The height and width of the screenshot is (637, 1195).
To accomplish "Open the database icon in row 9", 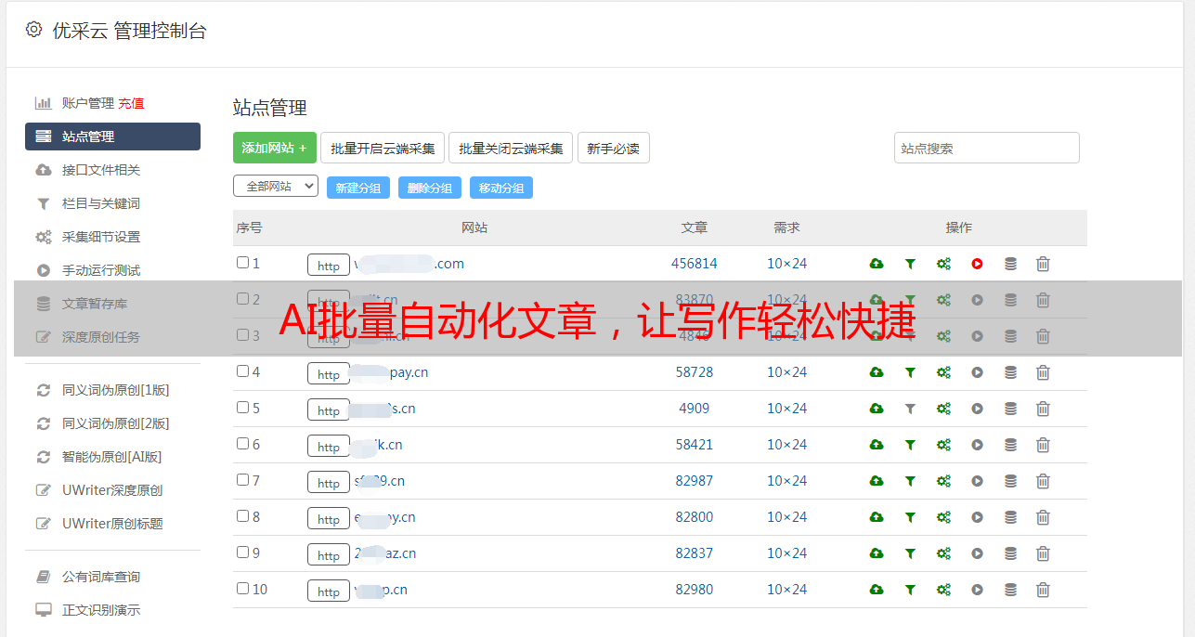I will pyautogui.click(x=1010, y=553).
